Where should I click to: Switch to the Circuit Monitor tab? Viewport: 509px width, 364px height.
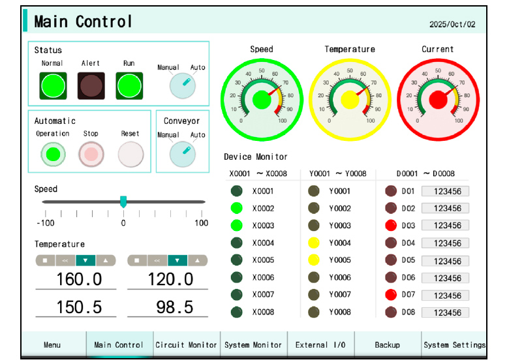(186, 344)
